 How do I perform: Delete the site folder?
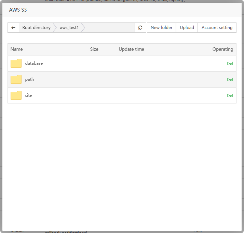(x=230, y=96)
